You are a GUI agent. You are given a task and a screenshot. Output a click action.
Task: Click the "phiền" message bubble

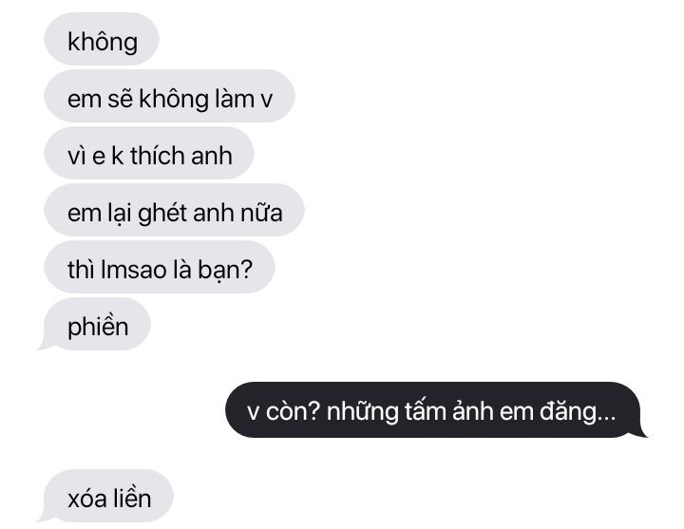pyautogui.click(x=94, y=324)
